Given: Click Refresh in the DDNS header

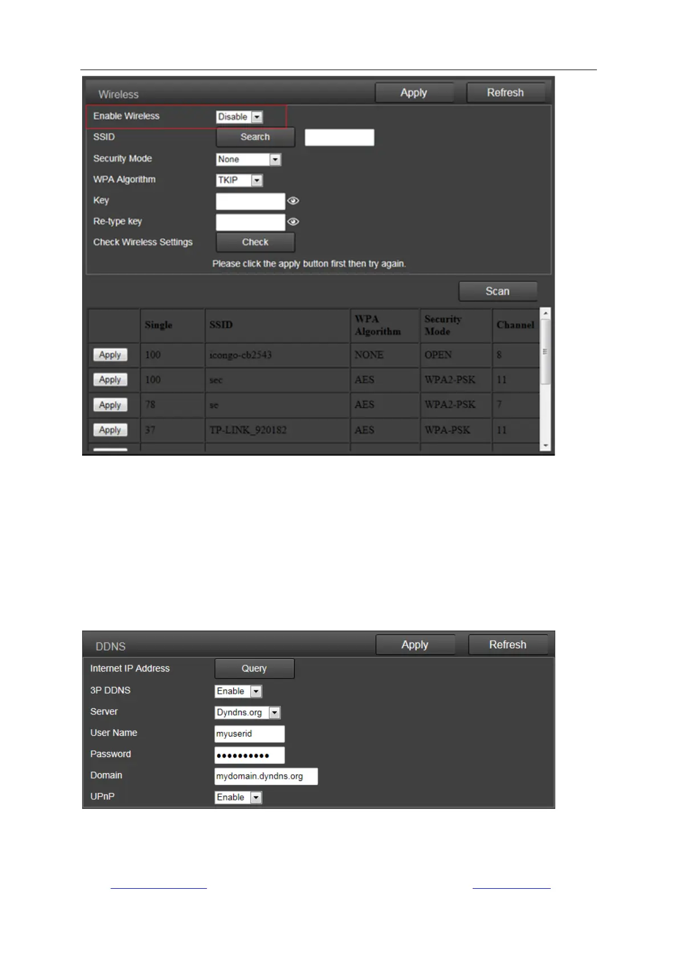Looking at the screenshot, I should tap(508, 645).
